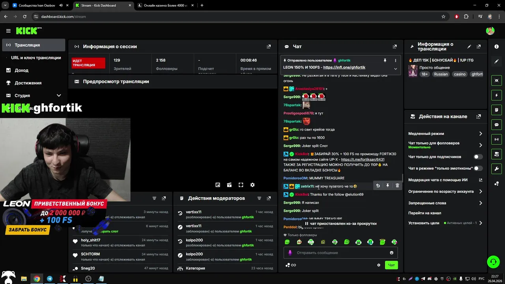Click the Russian stream tag
This screenshot has height=284, width=505.
tap(441, 74)
